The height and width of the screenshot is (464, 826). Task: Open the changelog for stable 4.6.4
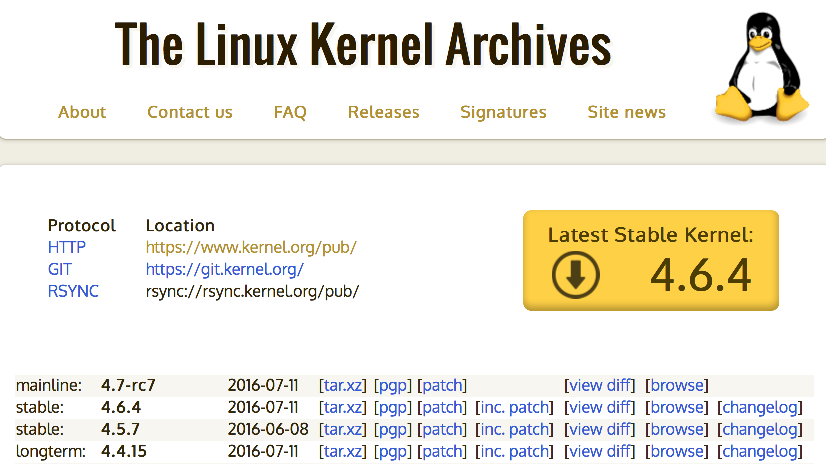pyautogui.click(x=760, y=407)
